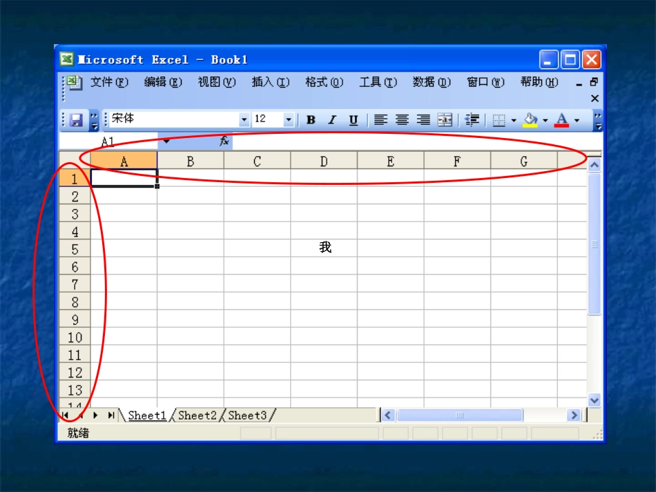Click the Excel workbook icon in menu bar
656x492 pixels.
point(75,82)
